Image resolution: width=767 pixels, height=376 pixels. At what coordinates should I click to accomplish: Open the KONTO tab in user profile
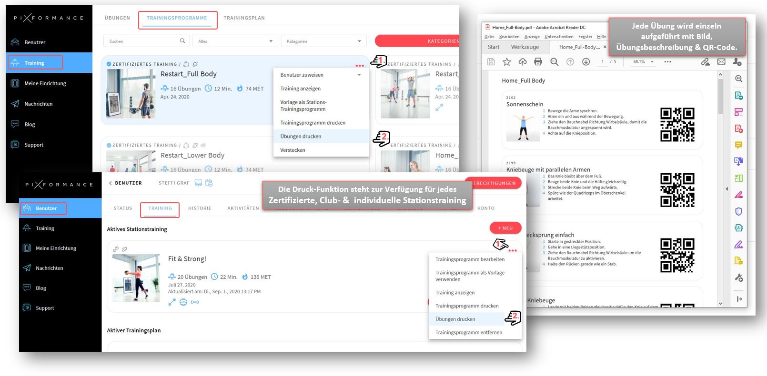coord(486,208)
